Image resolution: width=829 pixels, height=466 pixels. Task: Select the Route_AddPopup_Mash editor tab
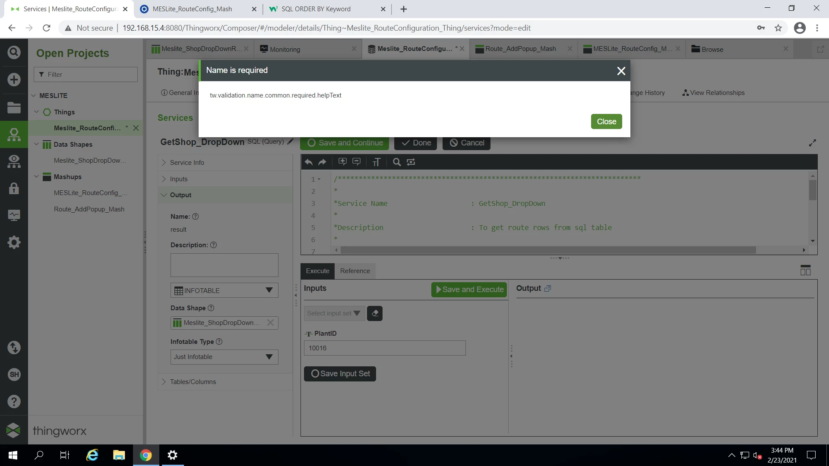tap(520, 49)
